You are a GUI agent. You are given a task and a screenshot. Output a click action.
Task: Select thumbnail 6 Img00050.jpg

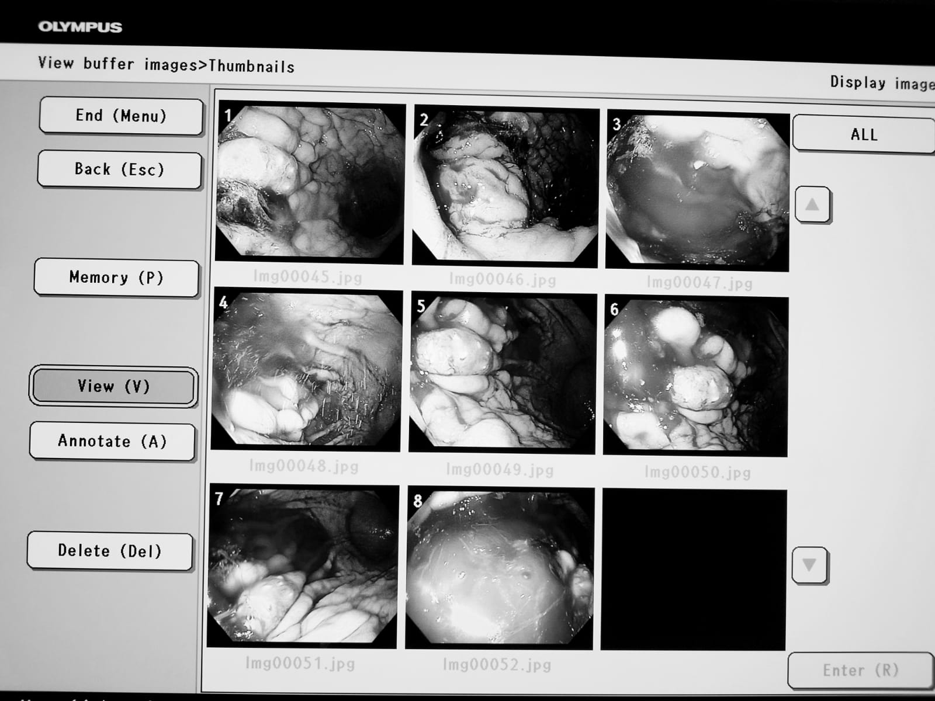695,376
